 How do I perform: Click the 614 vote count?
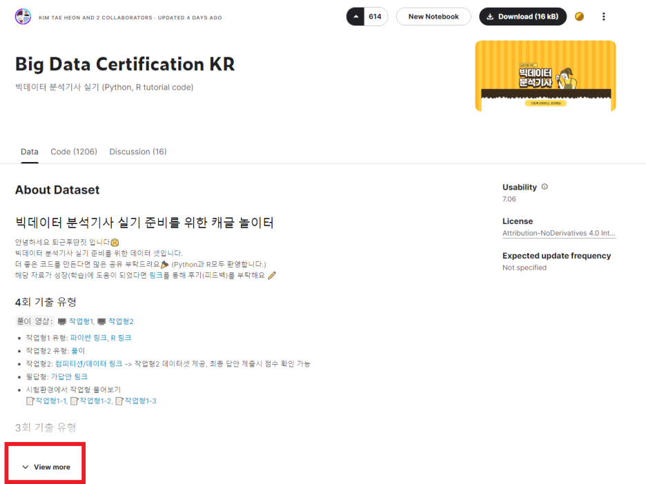point(375,17)
